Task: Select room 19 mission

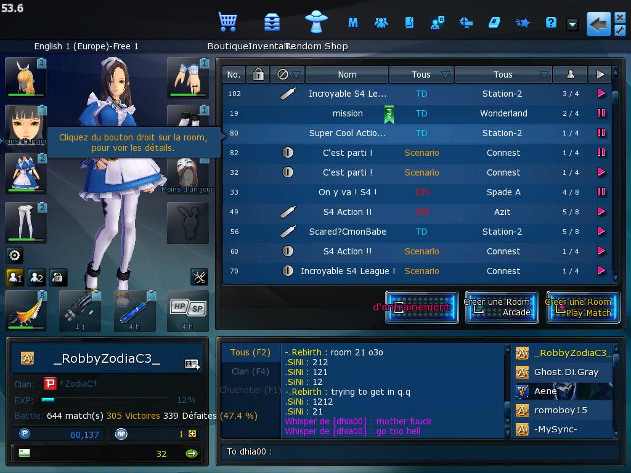Action: point(417,113)
